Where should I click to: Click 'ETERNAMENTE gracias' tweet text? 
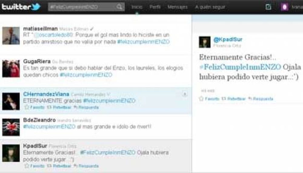pyautogui.click(x=52, y=101)
